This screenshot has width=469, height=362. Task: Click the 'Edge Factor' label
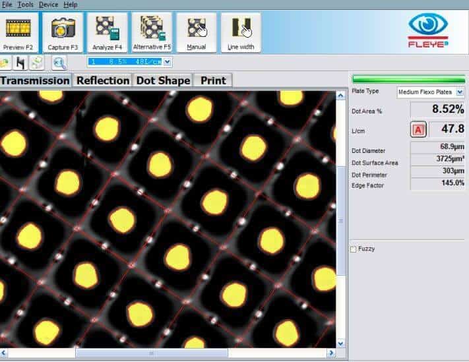click(x=367, y=186)
